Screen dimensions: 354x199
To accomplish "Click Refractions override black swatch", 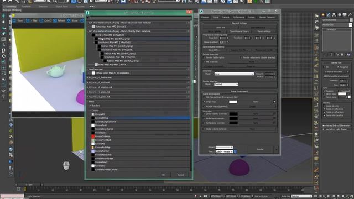I will [x=233, y=123].
